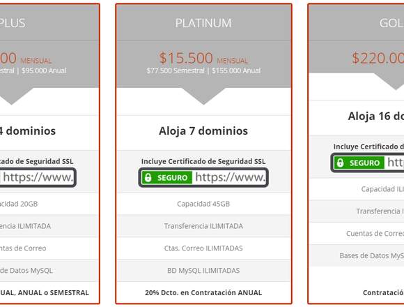Image resolution: width=404 pixels, height=307 pixels.
Task: Click the $15.500 MENSUAL price
Action: pos(203,59)
